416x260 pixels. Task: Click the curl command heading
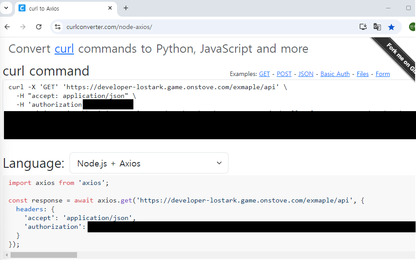tap(46, 71)
